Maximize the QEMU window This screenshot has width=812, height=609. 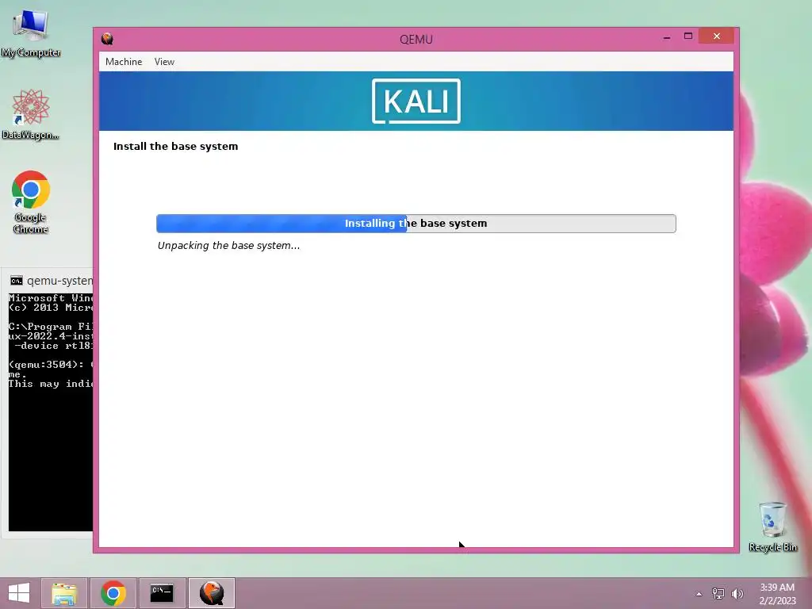tap(688, 36)
